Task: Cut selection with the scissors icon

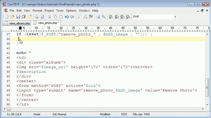Action: point(49,17)
